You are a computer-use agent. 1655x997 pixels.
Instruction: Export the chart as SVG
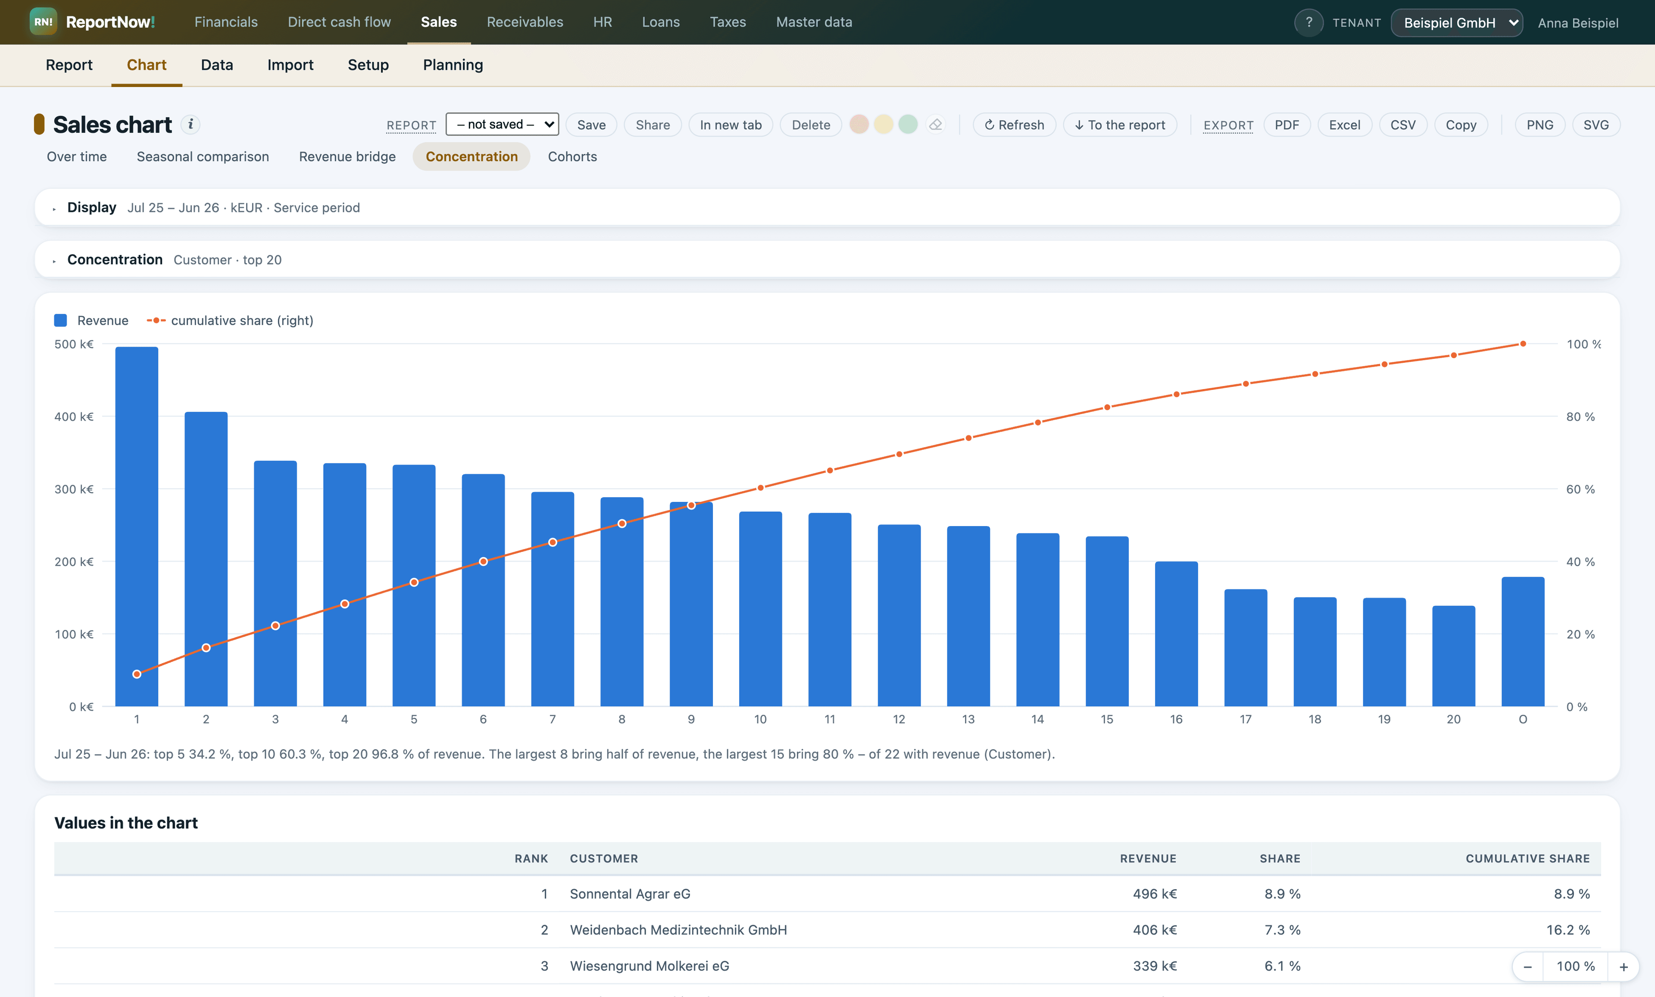point(1596,124)
